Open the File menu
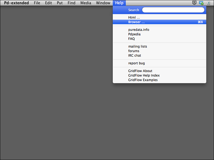 (37, 3)
